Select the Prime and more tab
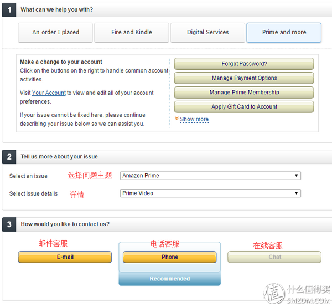Viewport: 332px width, 307px height. pos(284,33)
